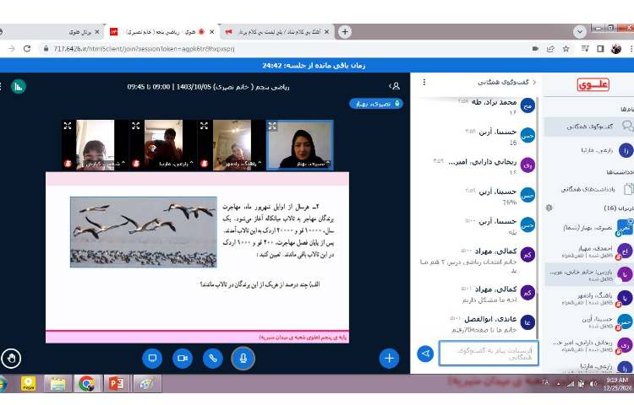Bookmark this page with the star
Viewport: 634px width, 405px height.
pyautogui.click(x=566, y=49)
